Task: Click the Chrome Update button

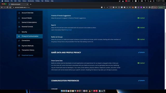Action: [x=161, y=7]
